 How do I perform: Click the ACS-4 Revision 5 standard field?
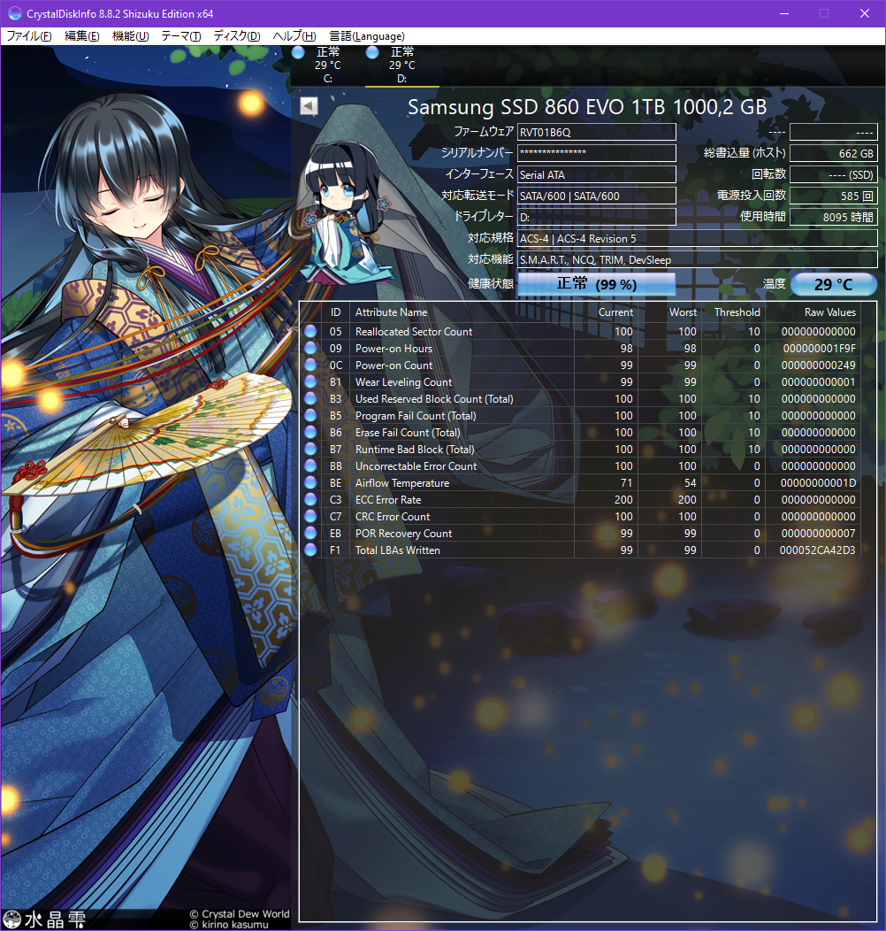[x=698, y=239]
